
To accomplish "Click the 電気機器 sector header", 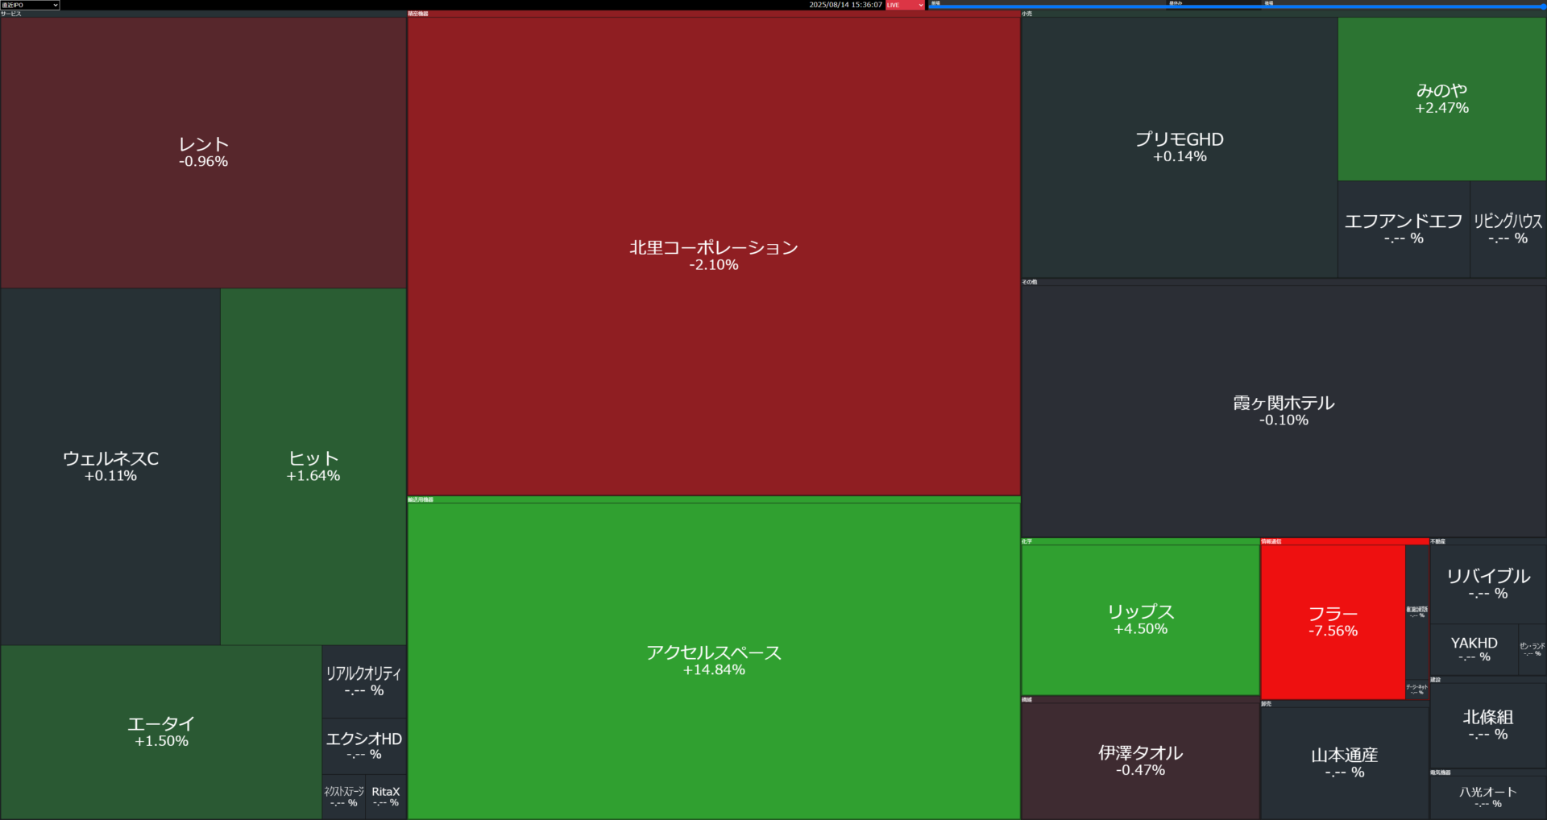I will [x=1488, y=772].
